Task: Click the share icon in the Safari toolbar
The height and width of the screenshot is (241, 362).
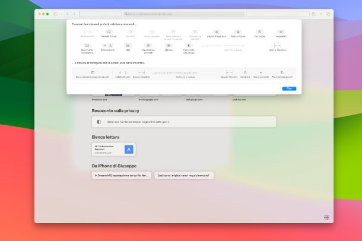Action: tap(313, 14)
